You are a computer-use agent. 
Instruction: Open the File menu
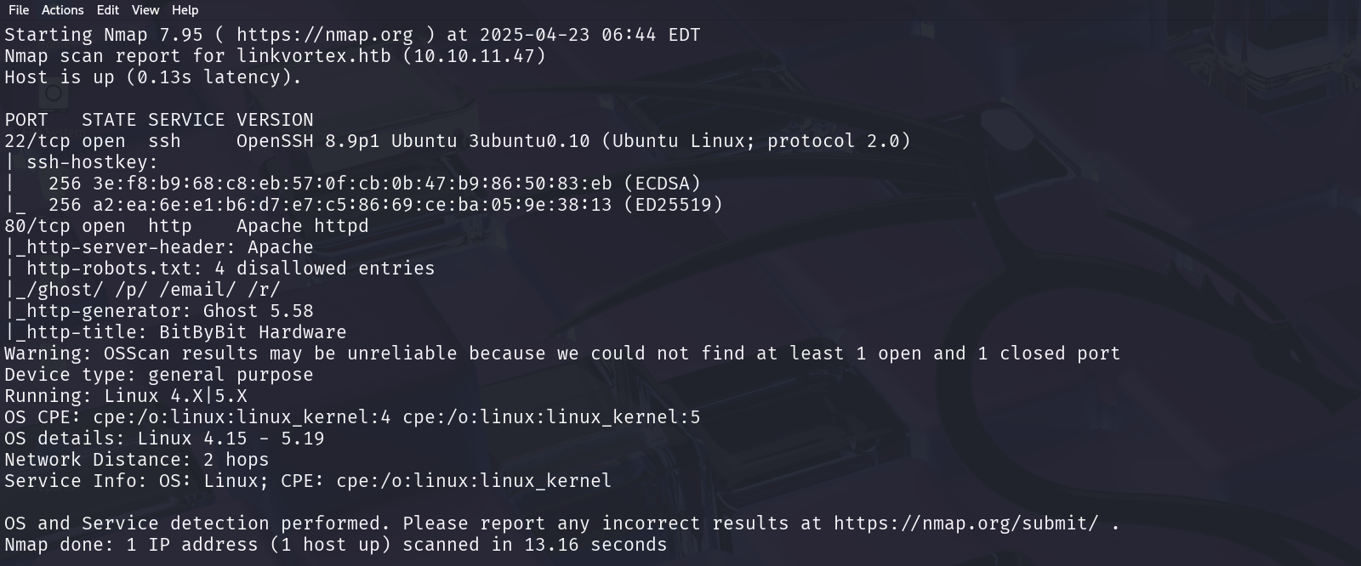[x=19, y=10]
